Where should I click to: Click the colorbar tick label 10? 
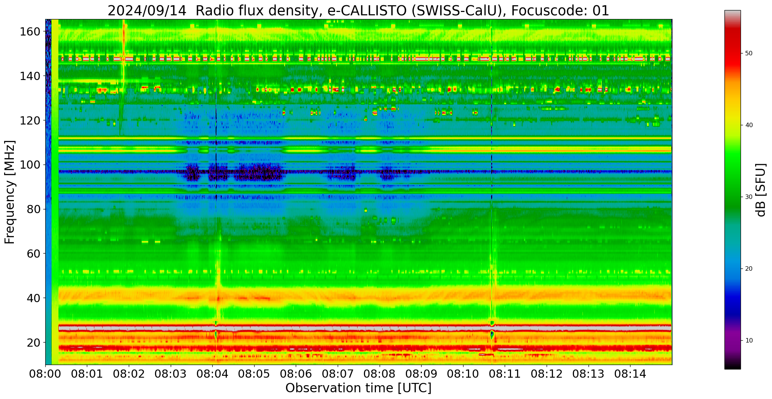(749, 341)
